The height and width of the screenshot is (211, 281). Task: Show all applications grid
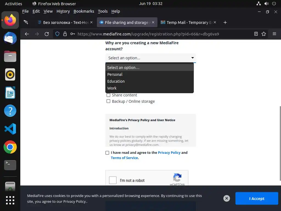coord(10,200)
